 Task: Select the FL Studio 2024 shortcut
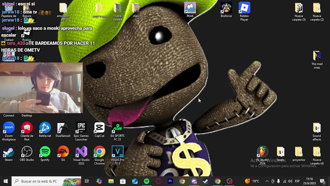point(262,155)
